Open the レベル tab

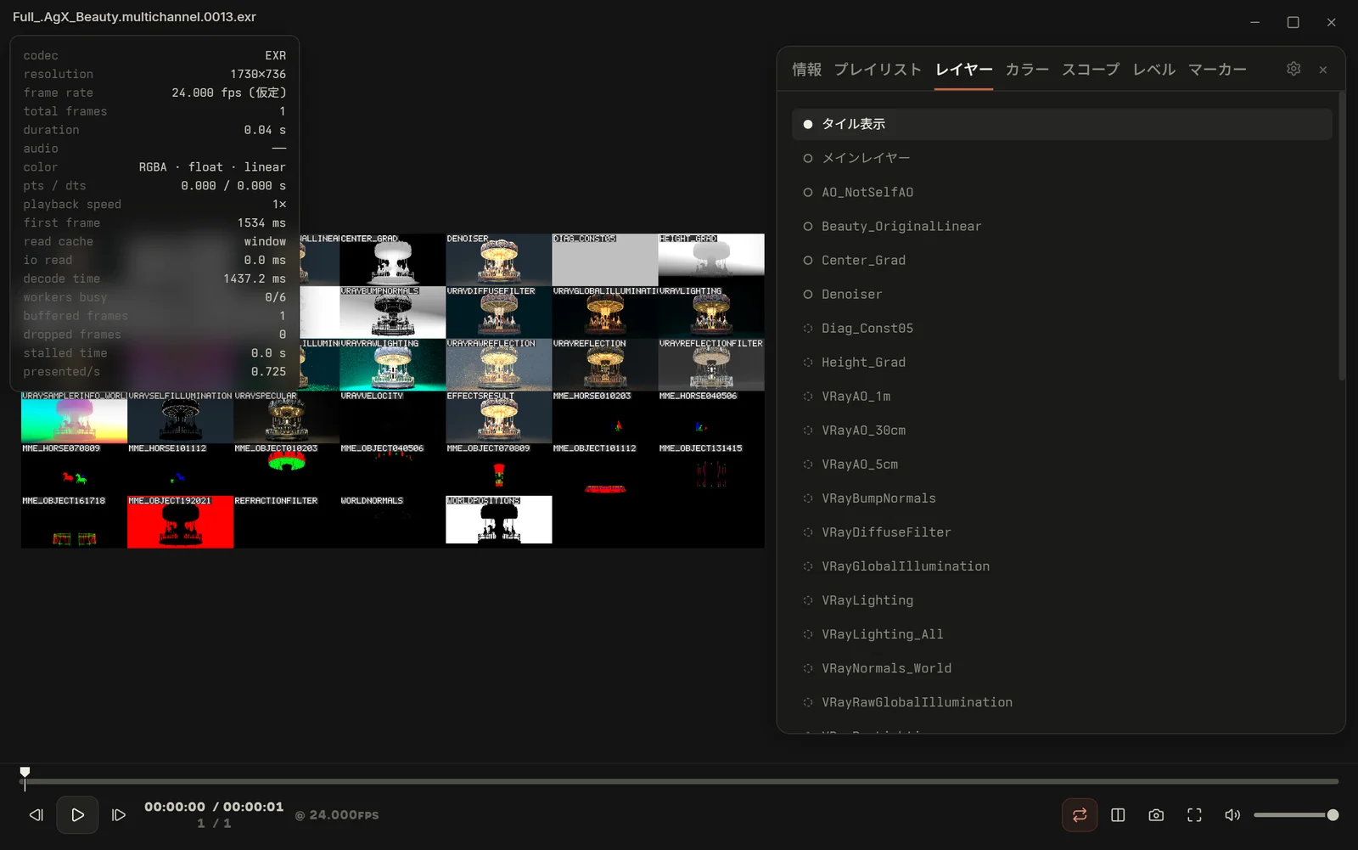[1154, 70]
